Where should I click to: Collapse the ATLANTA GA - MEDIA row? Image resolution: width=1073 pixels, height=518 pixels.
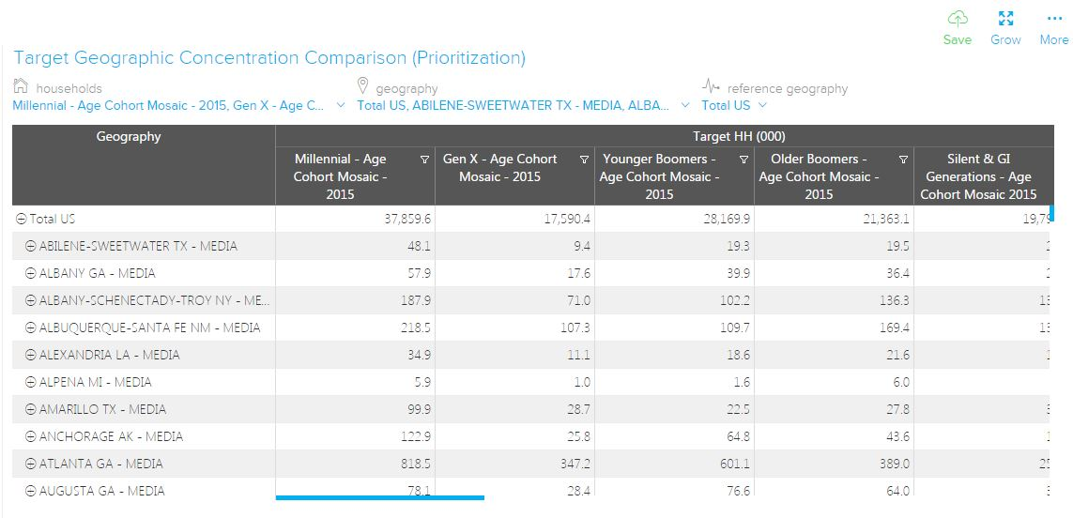[x=31, y=464]
